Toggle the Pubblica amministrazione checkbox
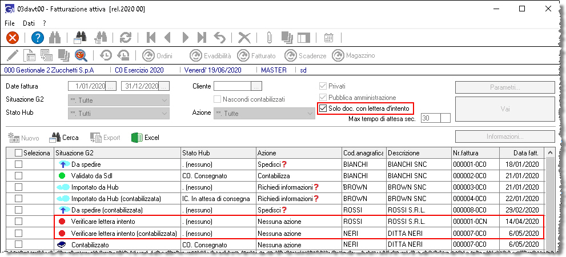The width and height of the screenshot is (566, 257). pyautogui.click(x=323, y=98)
